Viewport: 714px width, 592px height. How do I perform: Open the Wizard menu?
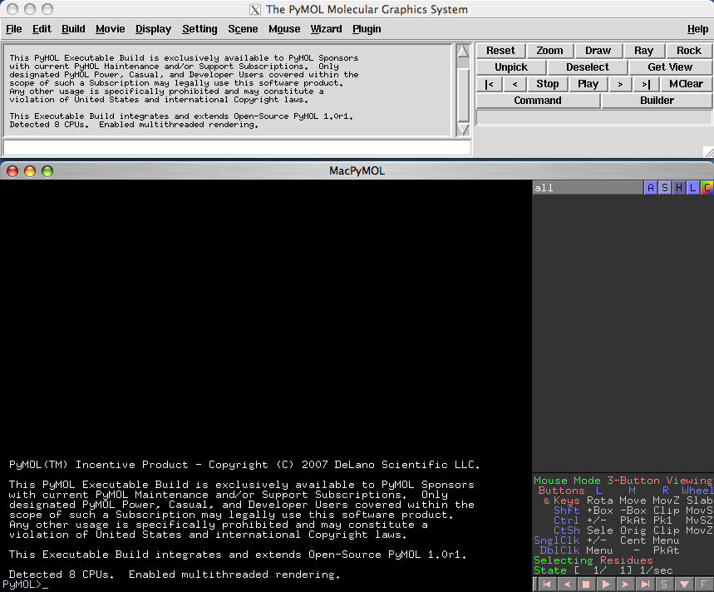pos(326,29)
